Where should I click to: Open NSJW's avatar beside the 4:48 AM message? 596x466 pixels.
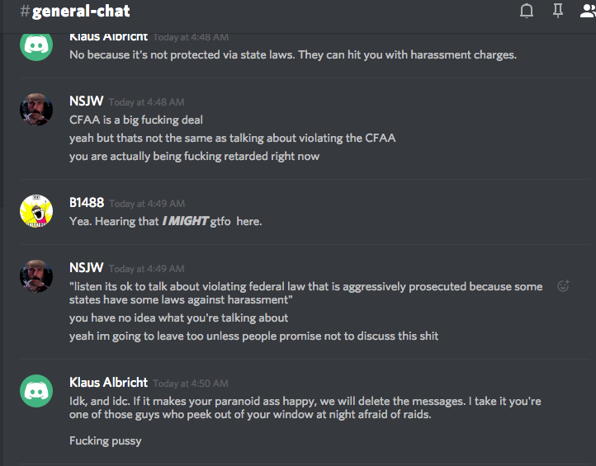click(x=36, y=110)
